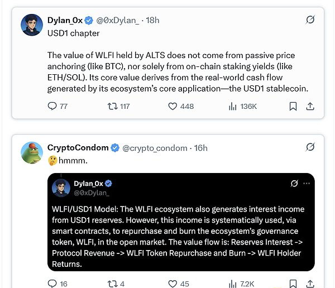Viewport: 335px width, 288px height.
Task: Bookmark Dylan_0x's USD1 chapter post
Action: [293, 106]
